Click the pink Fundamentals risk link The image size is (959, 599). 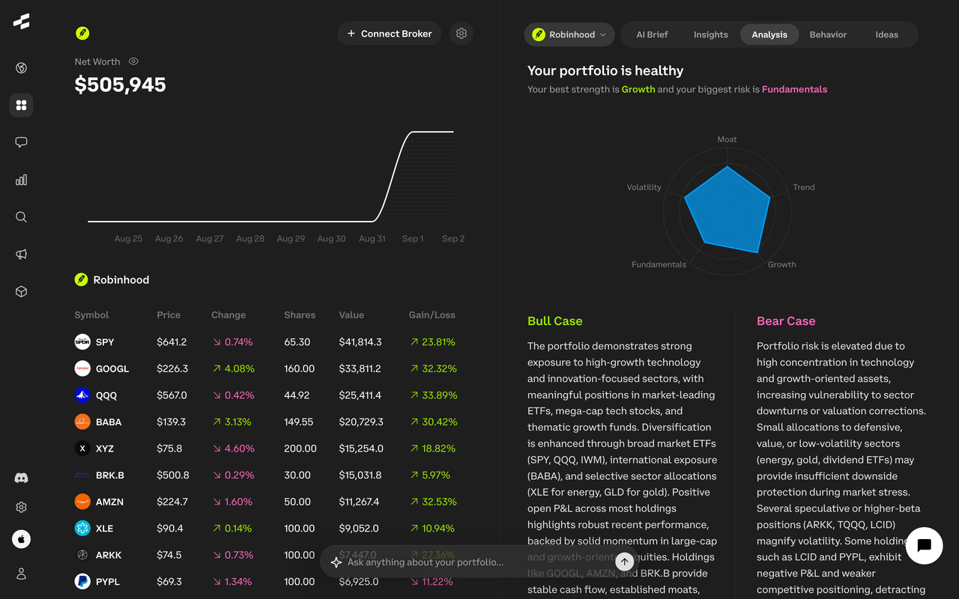tap(794, 89)
